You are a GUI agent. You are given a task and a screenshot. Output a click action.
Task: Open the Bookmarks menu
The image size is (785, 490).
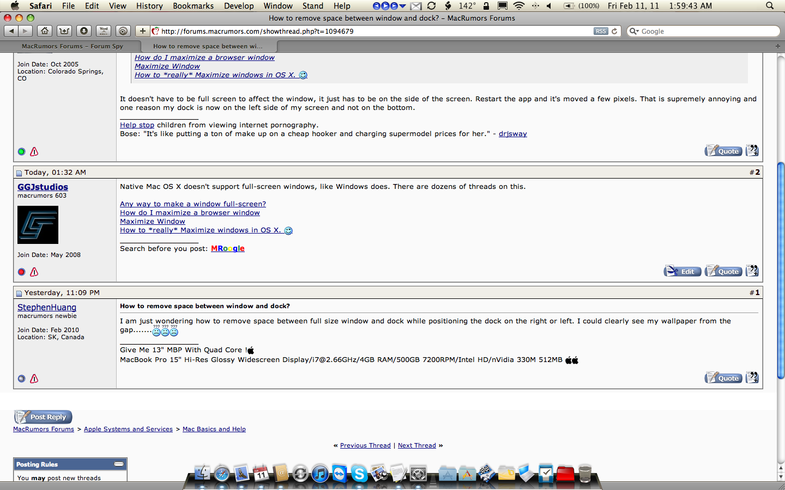point(193,6)
